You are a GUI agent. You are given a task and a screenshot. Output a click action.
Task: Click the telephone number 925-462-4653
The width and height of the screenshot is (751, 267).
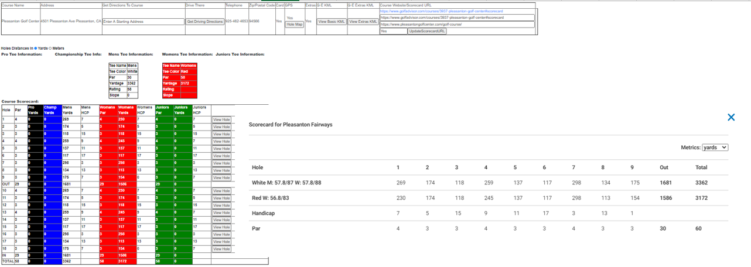(x=237, y=21)
